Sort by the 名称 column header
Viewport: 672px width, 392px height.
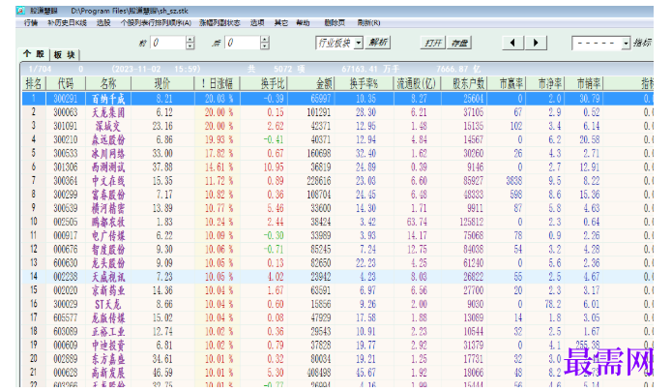click(x=108, y=83)
